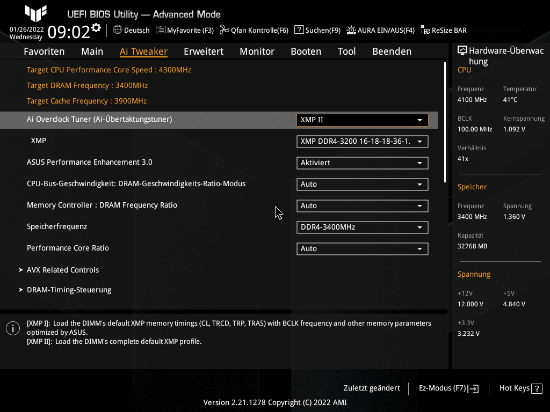Open ASUS Performance Enhancement 3.0 dropdown
The height and width of the screenshot is (412, 550).
[x=363, y=163]
